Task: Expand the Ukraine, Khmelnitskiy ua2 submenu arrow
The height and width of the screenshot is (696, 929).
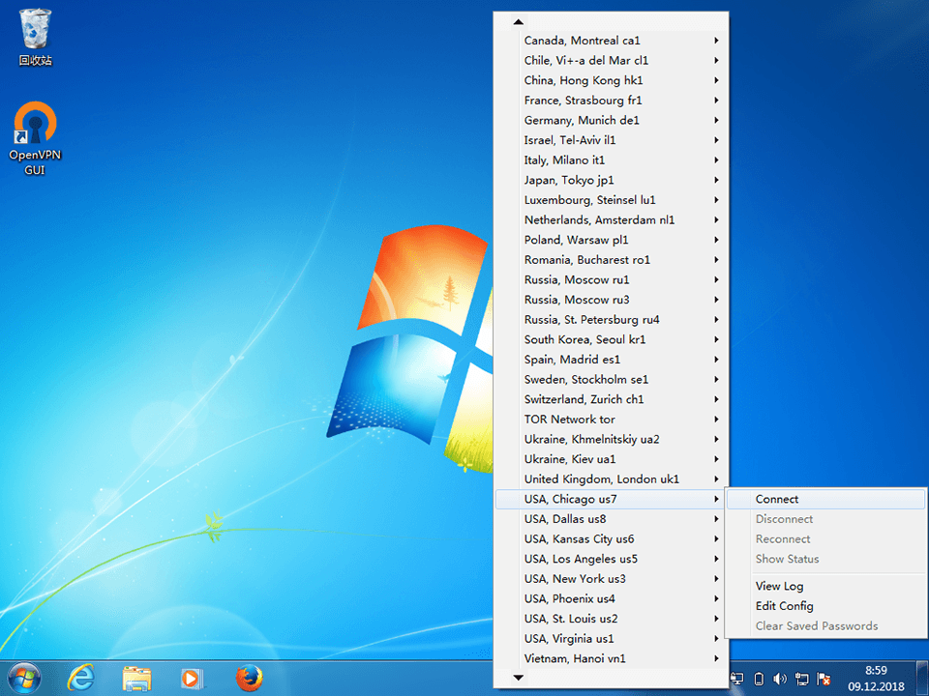Action: pyautogui.click(x=716, y=439)
